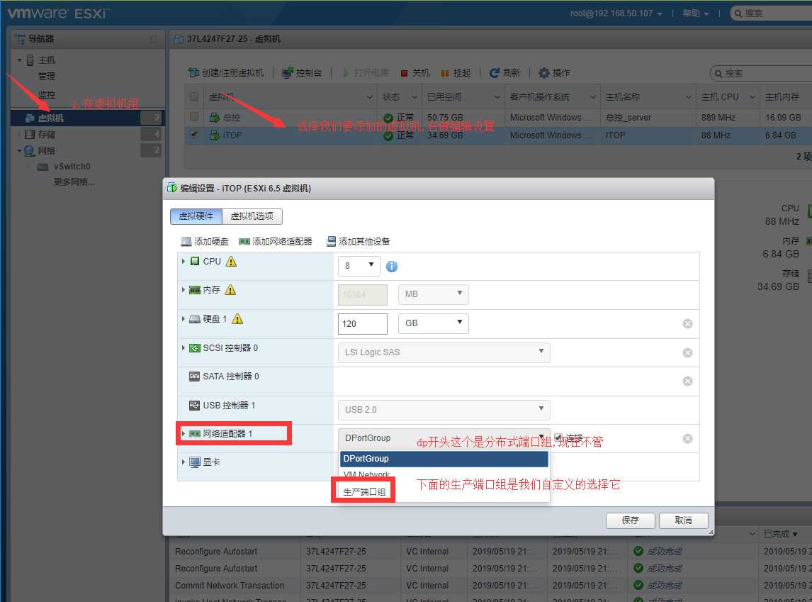Click the add network adapter icon
Screen dimensions: 812x602
tap(244, 241)
